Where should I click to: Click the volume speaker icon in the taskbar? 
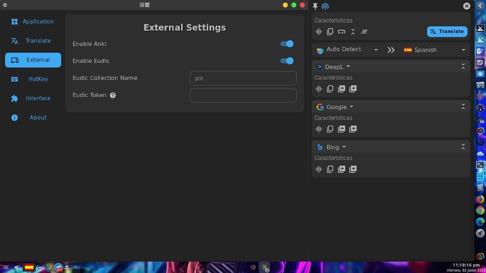17,267
